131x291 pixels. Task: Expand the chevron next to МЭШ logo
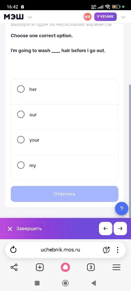tap(30, 17)
